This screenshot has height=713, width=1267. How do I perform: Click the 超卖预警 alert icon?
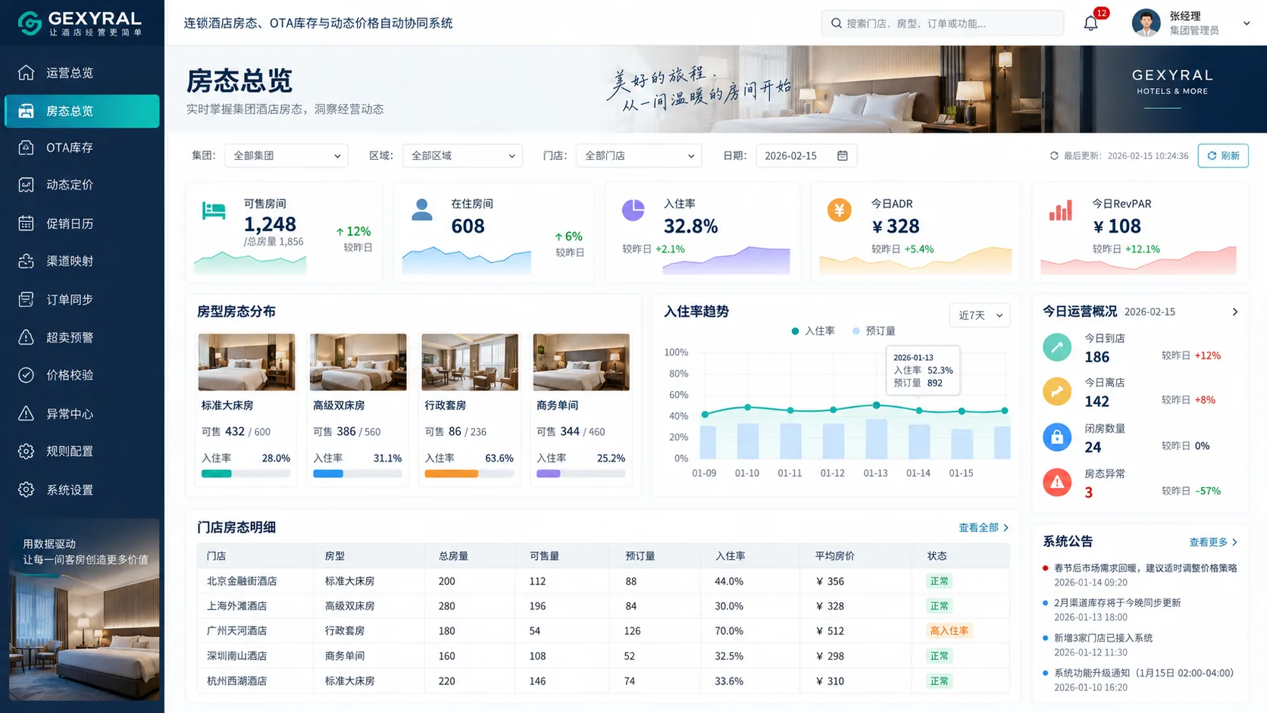(x=26, y=337)
